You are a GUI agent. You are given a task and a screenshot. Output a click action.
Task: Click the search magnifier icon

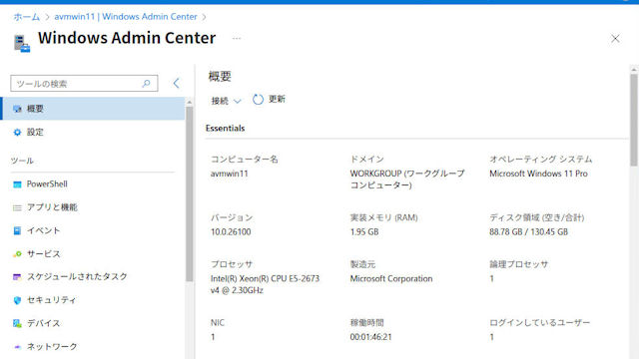tap(146, 84)
